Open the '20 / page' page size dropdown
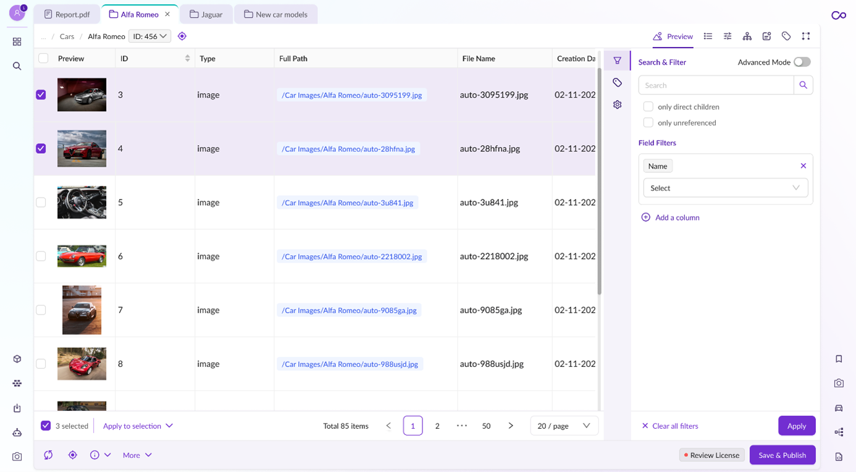856x472 pixels. pyautogui.click(x=563, y=426)
